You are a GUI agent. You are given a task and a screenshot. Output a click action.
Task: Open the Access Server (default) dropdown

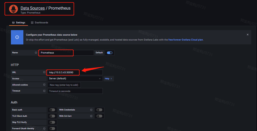click(x=75, y=79)
